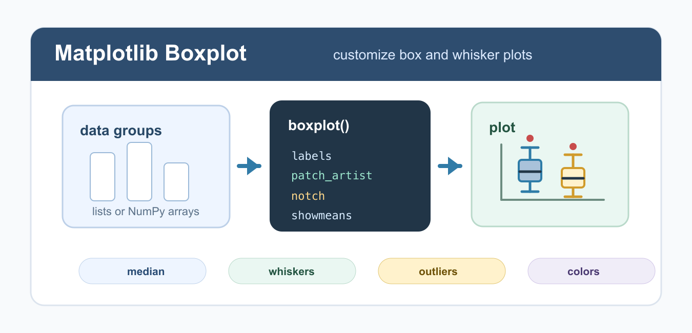Viewport: 692px width, 333px height.
Task: Click the tallest middle data bar
Action: 139,172
